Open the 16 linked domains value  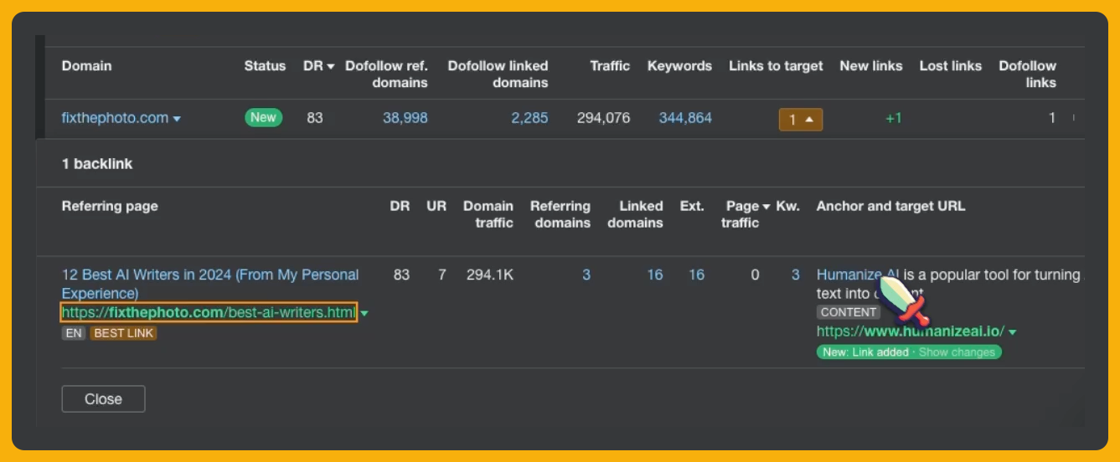click(x=655, y=275)
